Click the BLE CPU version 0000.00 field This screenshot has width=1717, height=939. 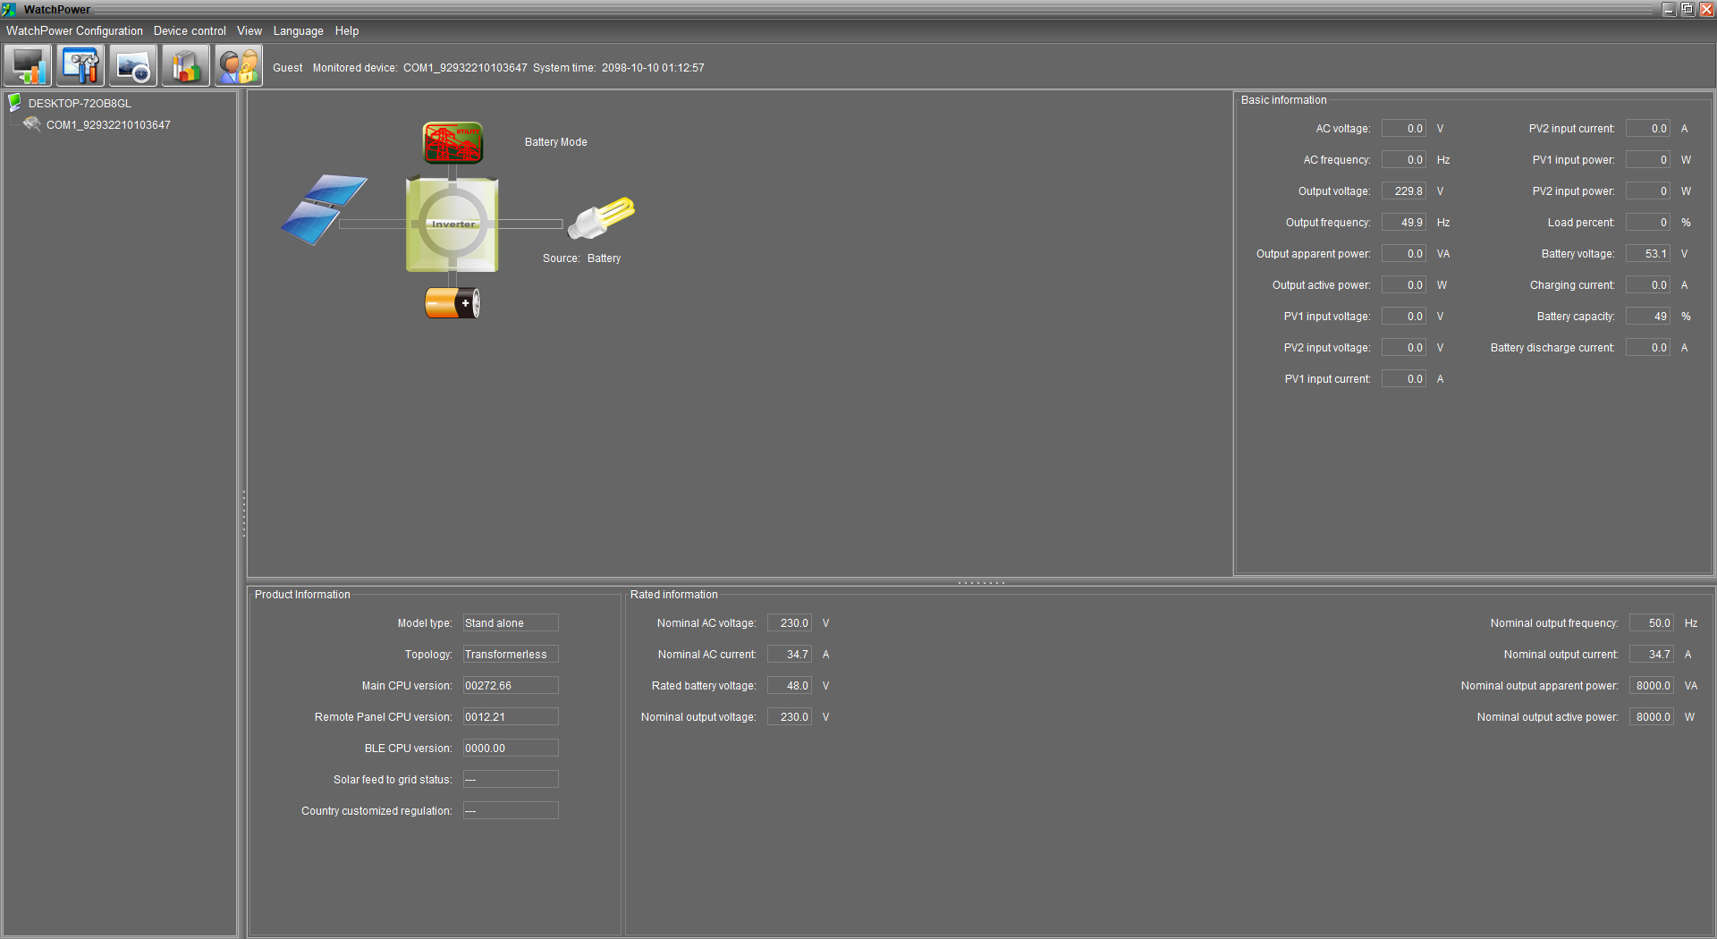pyautogui.click(x=511, y=749)
